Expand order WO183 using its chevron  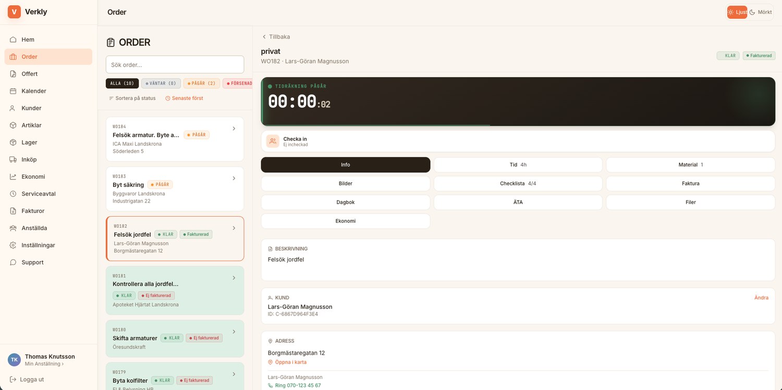pos(234,178)
